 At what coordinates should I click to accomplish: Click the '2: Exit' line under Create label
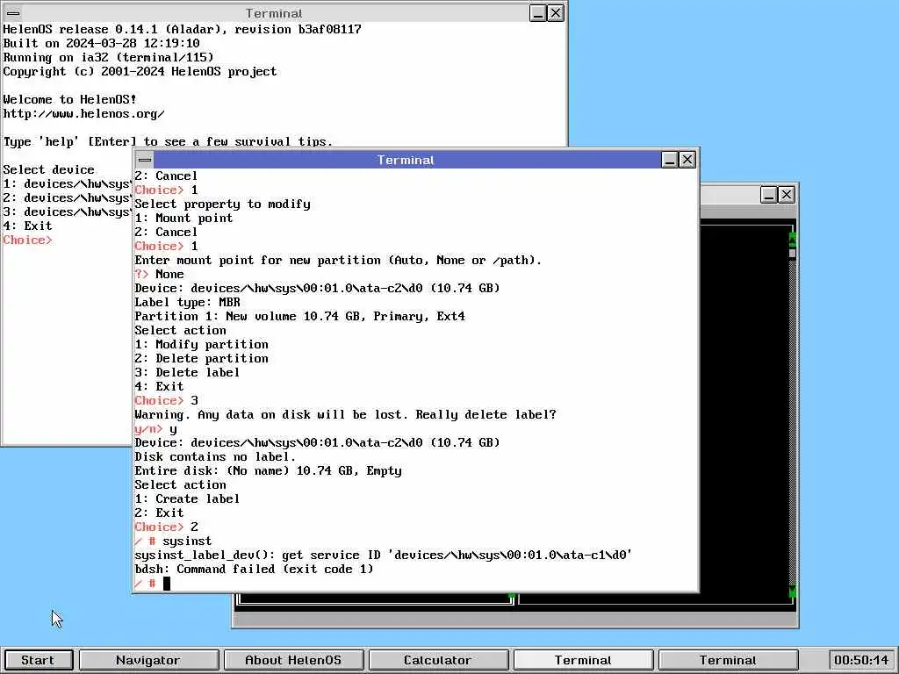160,513
